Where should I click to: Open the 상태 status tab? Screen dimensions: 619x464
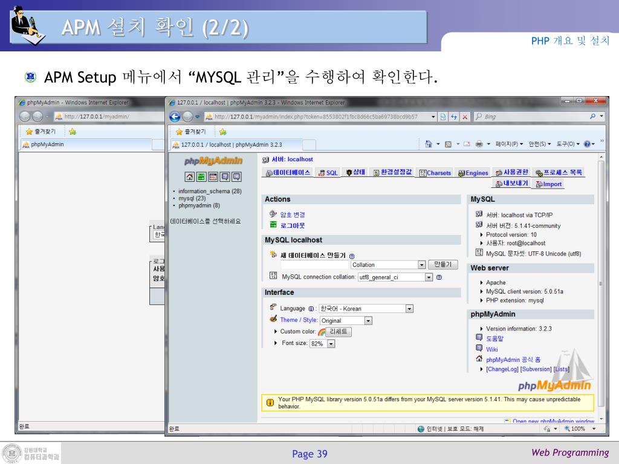point(355,172)
